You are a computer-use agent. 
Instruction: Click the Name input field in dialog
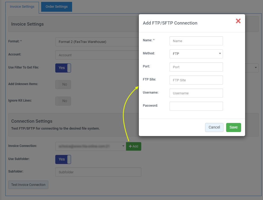pyautogui.click(x=196, y=41)
